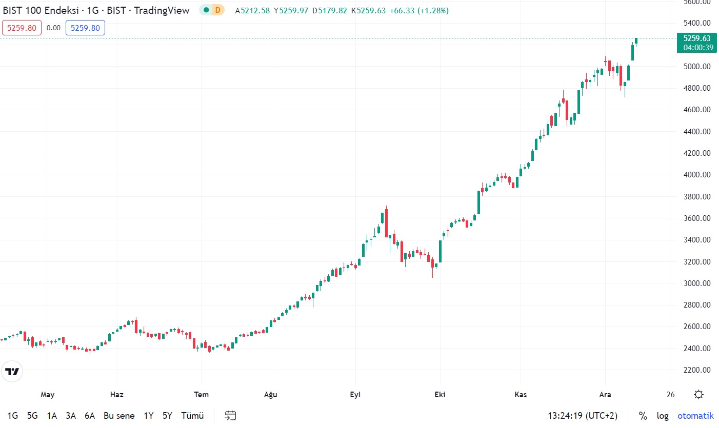Select the 1Y time range
719x428 pixels.
click(149, 416)
